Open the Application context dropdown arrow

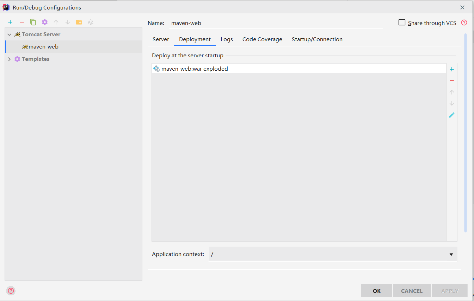tap(451, 254)
